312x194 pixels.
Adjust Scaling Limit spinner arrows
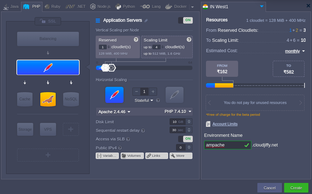tap(162, 47)
